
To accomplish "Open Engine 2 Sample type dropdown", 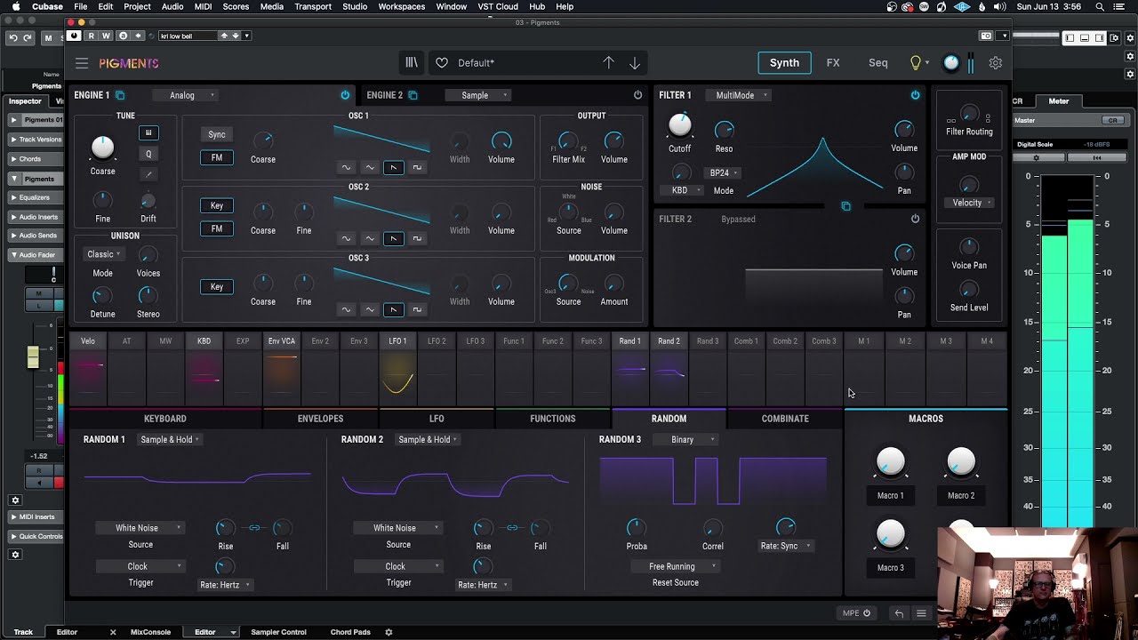I will tap(478, 95).
